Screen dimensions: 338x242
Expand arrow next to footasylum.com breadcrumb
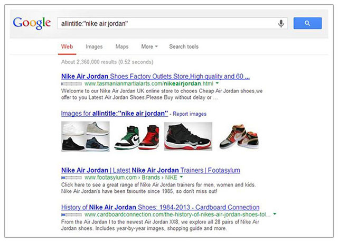tap(181, 177)
